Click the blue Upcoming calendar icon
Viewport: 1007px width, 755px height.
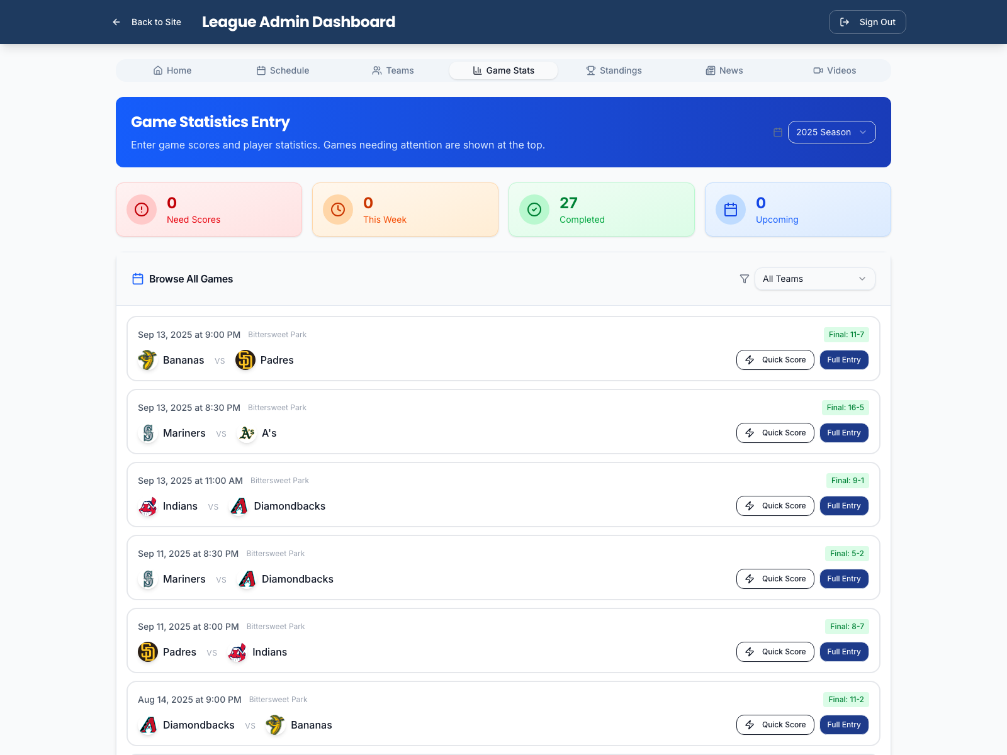(731, 210)
